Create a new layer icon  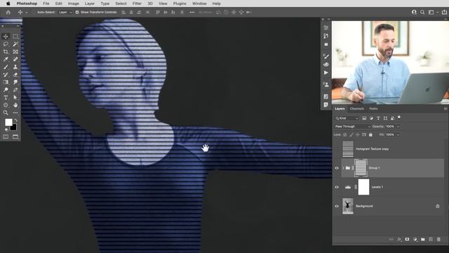431,239
